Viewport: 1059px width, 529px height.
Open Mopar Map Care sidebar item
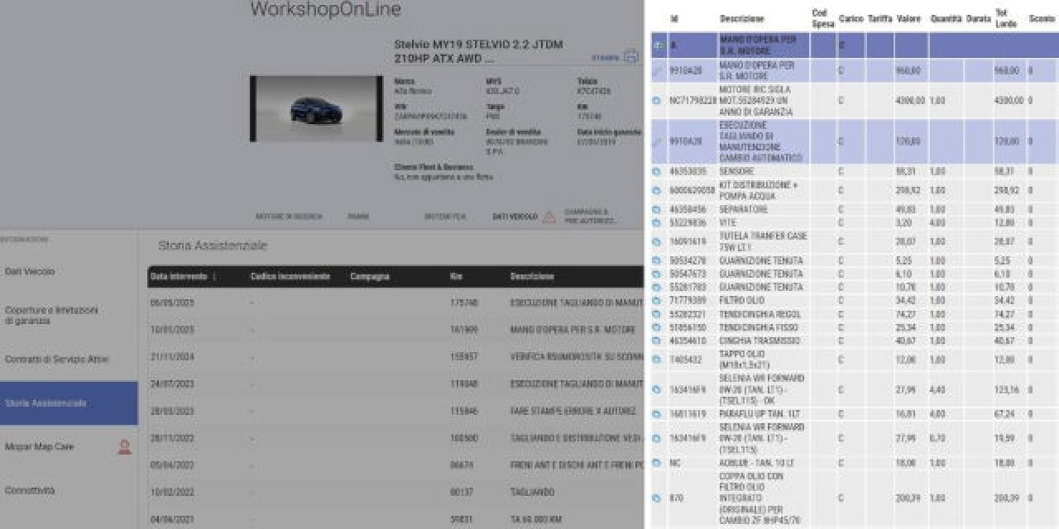click(x=40, y=446)
